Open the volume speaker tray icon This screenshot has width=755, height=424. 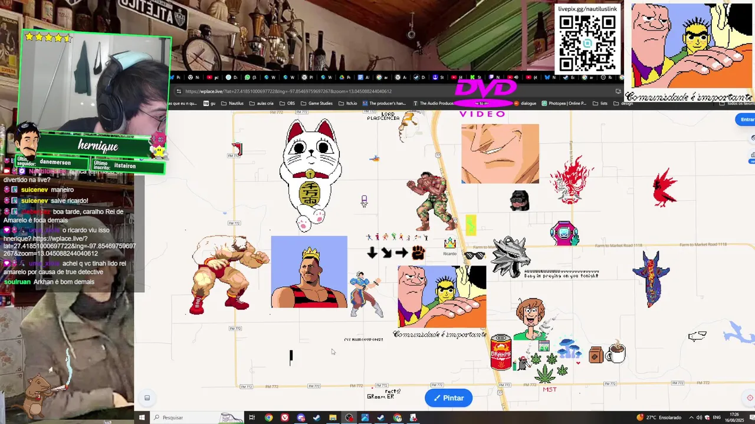(699, 418)
